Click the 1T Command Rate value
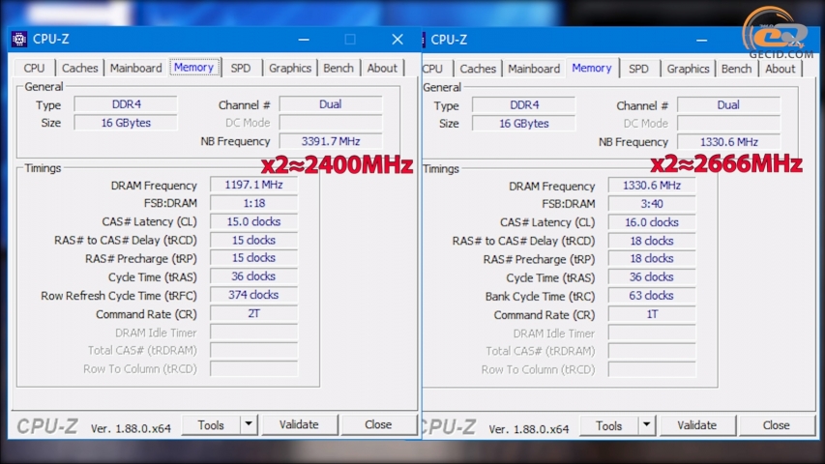The image size is (825, 464). (x=652, y=314)
